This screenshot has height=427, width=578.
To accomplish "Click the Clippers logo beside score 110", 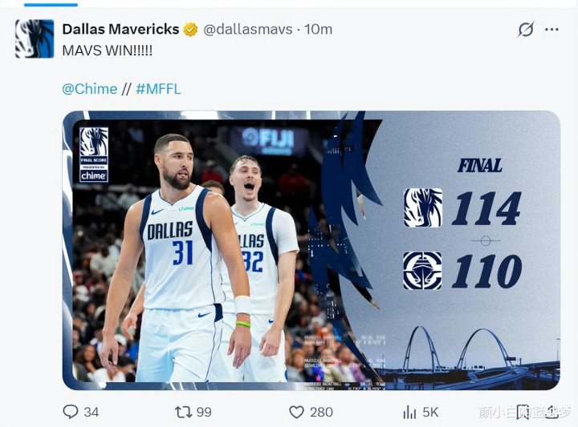I will click(x=422, y=270).
